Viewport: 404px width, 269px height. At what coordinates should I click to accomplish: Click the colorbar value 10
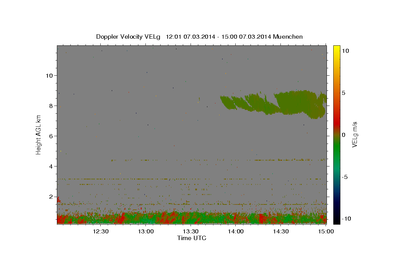(x=345, y=51)
